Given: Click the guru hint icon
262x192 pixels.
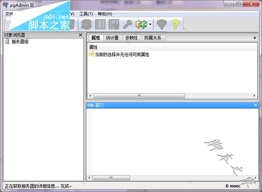Looking at the screenshot, I should coord(162,24).
